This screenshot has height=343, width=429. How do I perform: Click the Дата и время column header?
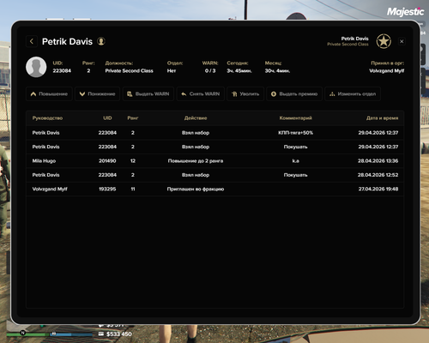tap(382, 118)
